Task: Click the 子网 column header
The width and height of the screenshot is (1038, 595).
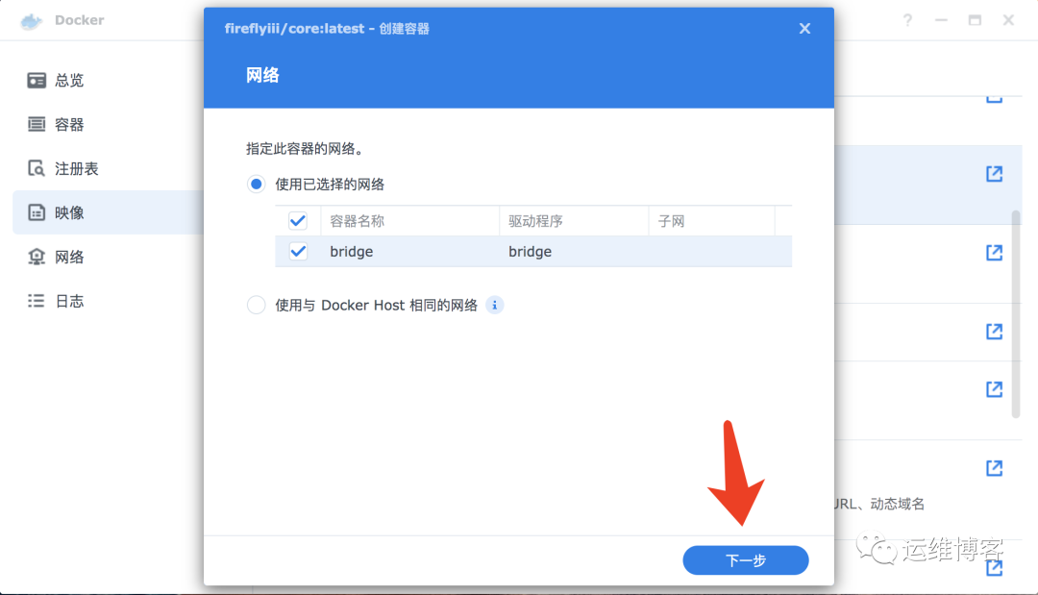Action: 711,221
